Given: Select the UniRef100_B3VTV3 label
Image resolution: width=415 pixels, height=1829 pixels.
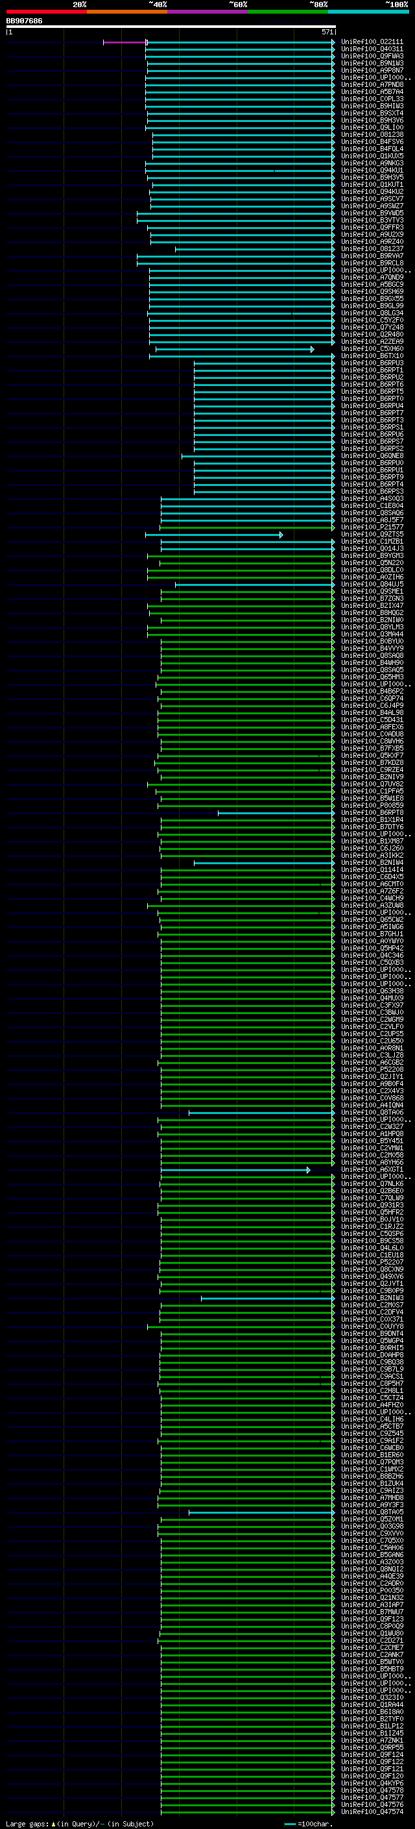Looking at the screenshot, I should pyautogui.click(x=372, y=220).
